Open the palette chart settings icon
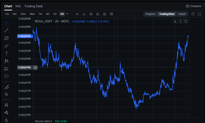Screen dimensions: 205x123 91,14
